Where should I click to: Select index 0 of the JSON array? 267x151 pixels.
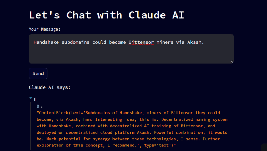pyautogui.click(x=38, y=106)
